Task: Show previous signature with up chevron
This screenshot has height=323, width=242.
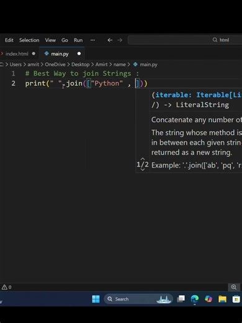Action: pyautogui.click(x=143, y=159)
